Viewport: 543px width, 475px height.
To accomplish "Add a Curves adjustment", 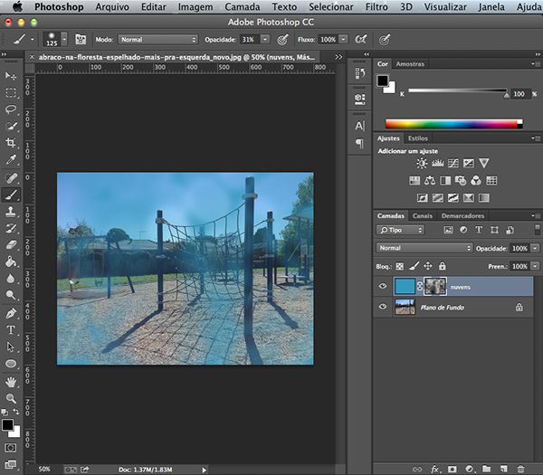I will 453,163.
